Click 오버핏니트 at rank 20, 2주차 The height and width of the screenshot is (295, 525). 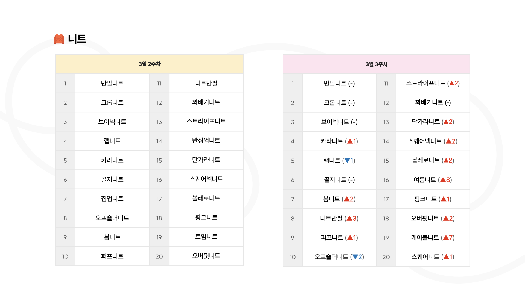(206, 256)
